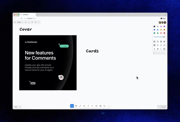Pick the Draw pencil tool

tap(80, 106)
